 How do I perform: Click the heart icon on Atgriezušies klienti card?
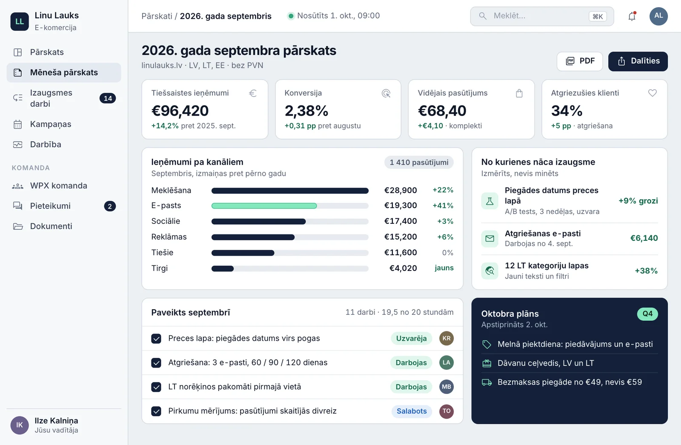(x=652, y=93)
